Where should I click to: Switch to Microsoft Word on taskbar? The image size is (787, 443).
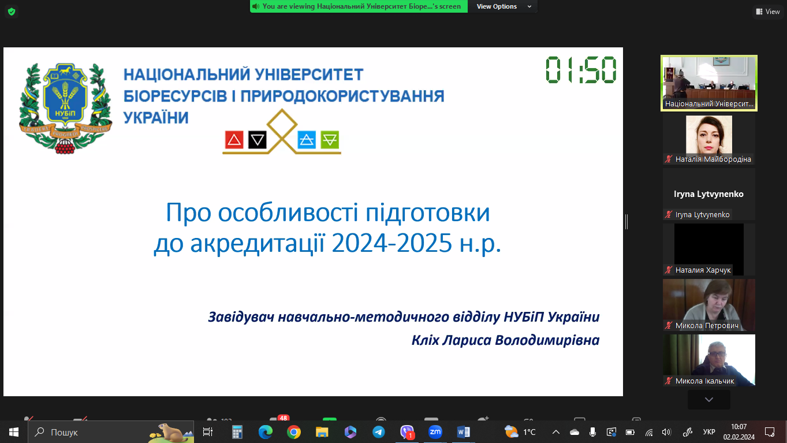[463, 431]
